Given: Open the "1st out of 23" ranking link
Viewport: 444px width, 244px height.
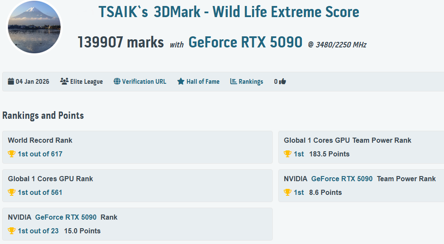Looking at the screenshot, I should (x=38, y=231).
